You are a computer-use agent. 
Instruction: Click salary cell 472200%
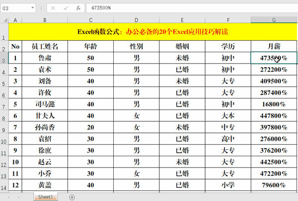tap(274, 174)
